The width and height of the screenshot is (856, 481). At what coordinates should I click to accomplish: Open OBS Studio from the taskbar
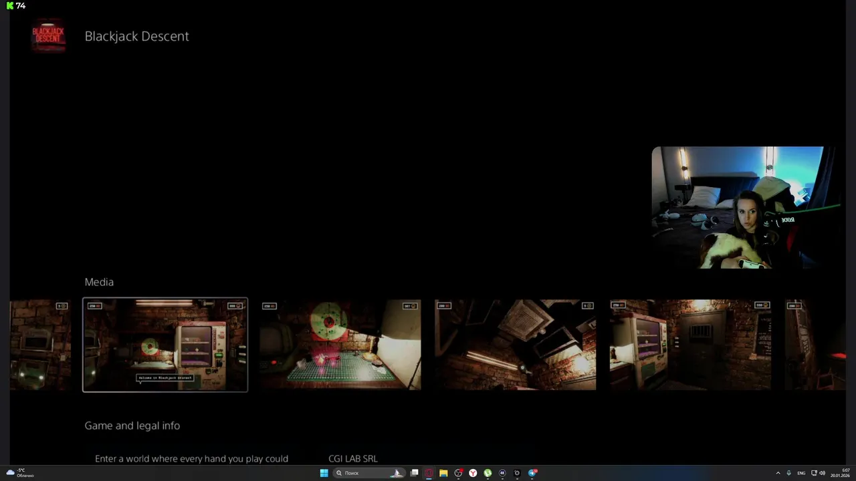458,473
